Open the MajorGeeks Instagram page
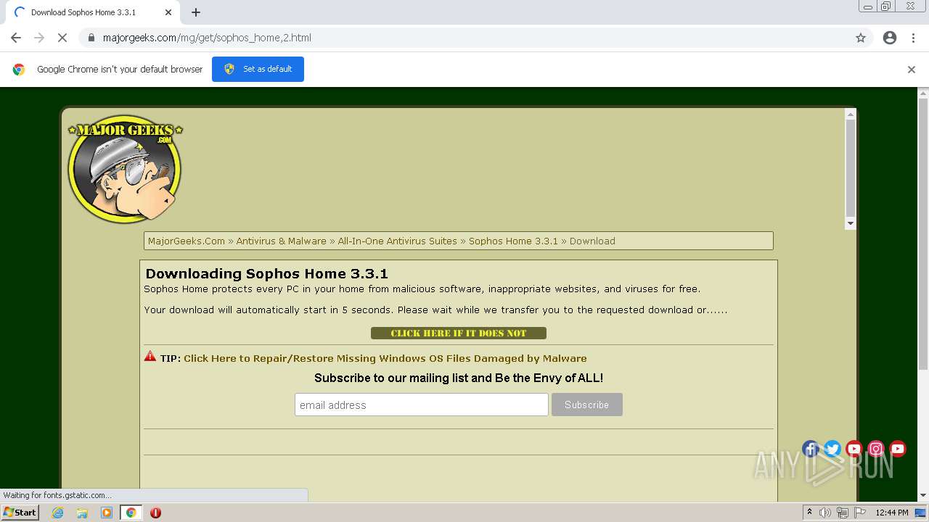Viewport: 929px width, 522px height. coord(876,449)
